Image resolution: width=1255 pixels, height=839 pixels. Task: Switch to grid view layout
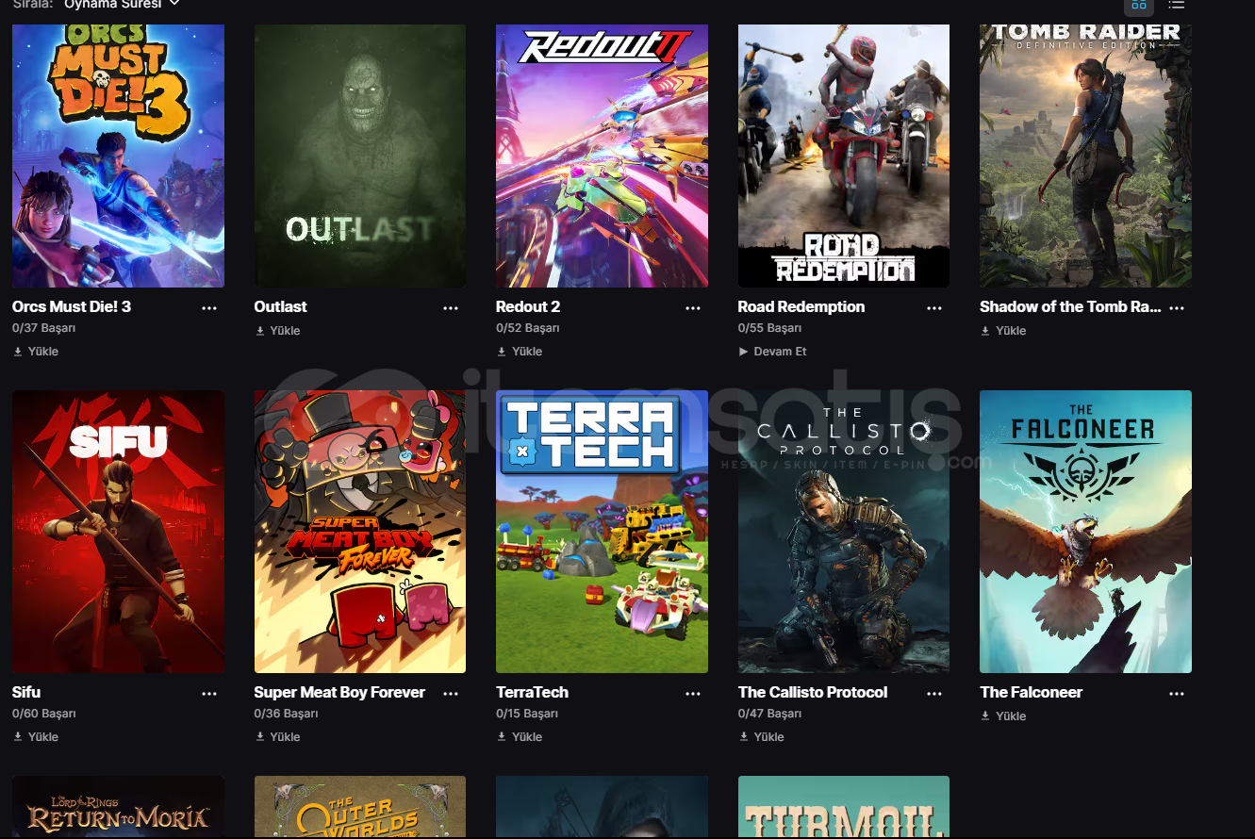(1138, 5)
